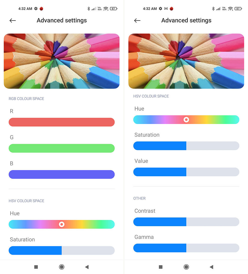Click the Gamma slider bar
Image resolution: width=248 pixels, height=274 pixels.
tap(186, 248)
